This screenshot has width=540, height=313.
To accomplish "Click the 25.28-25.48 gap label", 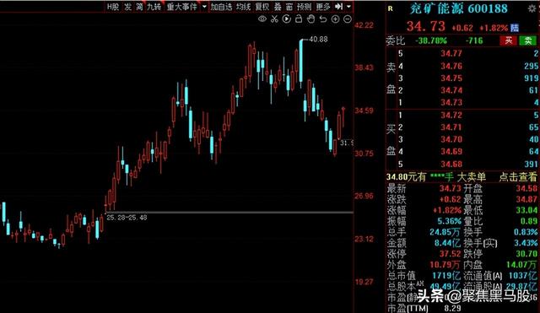I will (127, 218).
